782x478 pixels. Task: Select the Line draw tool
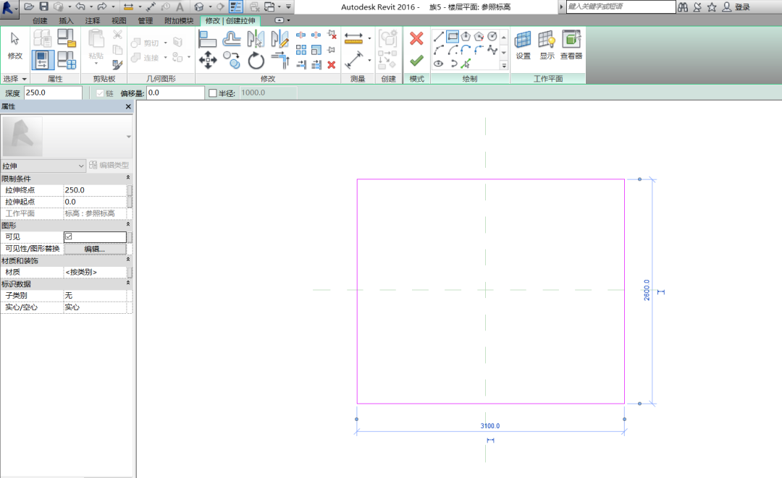pos(439,36)
